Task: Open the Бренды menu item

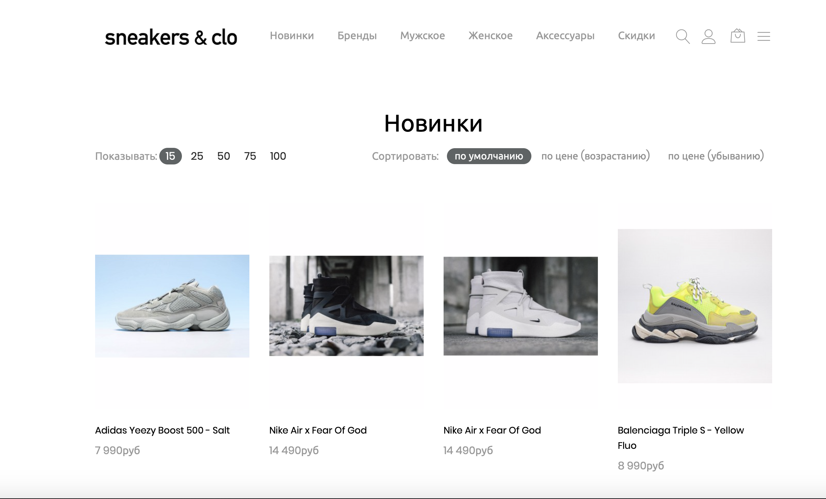Action: point(357,36)
